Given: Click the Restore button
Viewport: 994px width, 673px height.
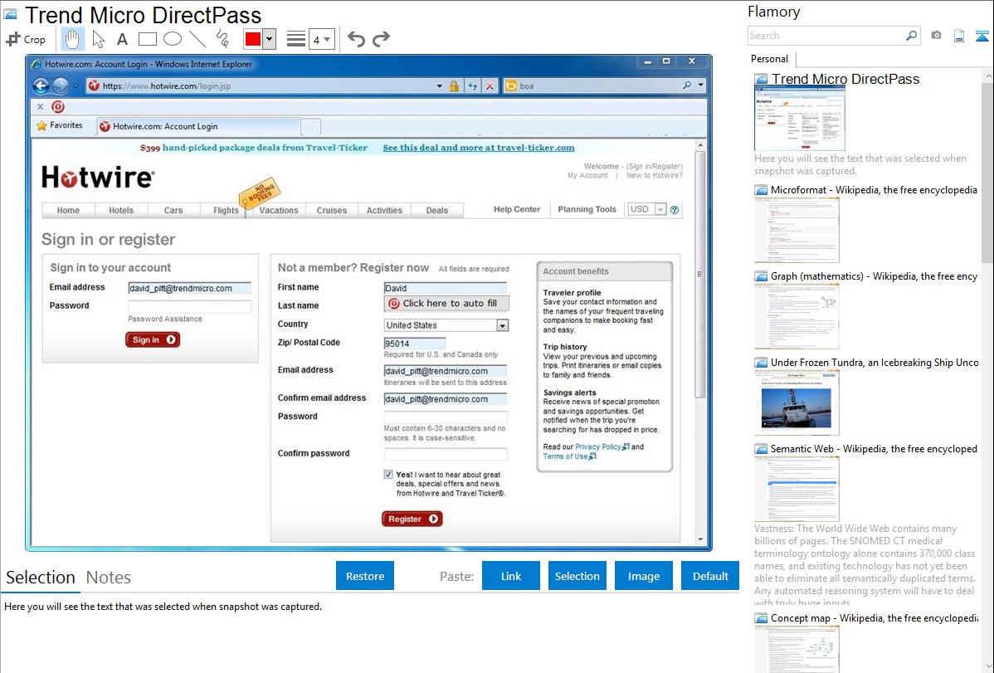Looking at the screenshot, I should 365,576.
